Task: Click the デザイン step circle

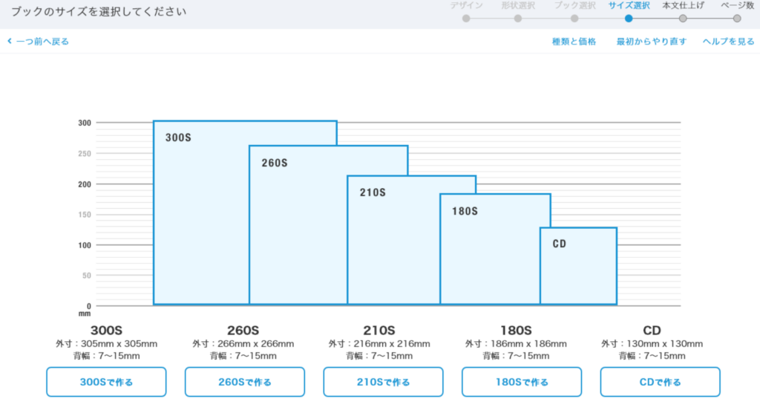Action: click(466, 18)
